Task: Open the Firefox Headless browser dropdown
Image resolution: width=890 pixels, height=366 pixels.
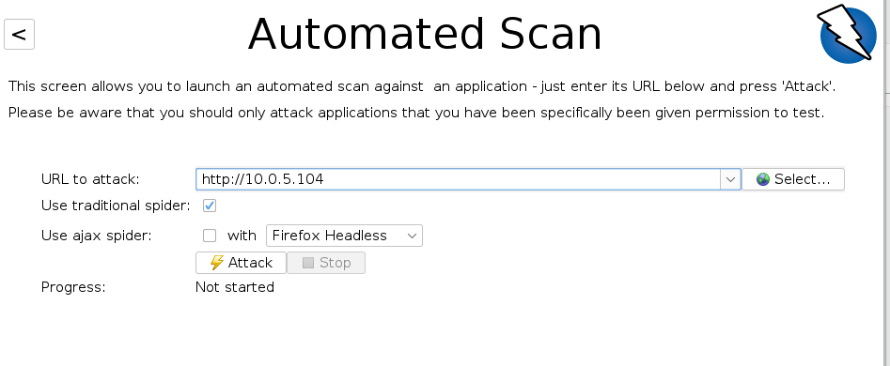Action: pyautogui.click(x=344, y=236)
